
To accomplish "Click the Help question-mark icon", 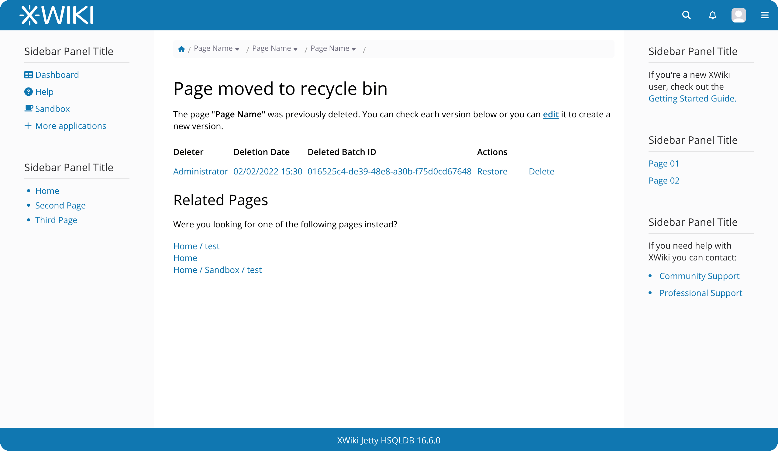I will click(x=28, y=92).
